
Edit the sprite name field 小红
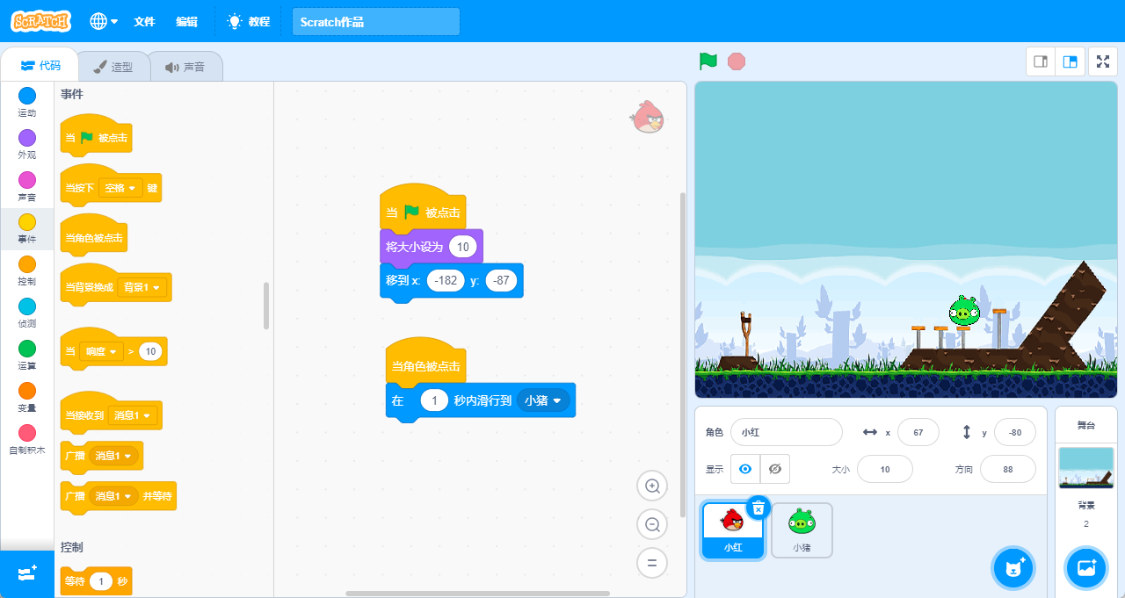coord(787,432)
